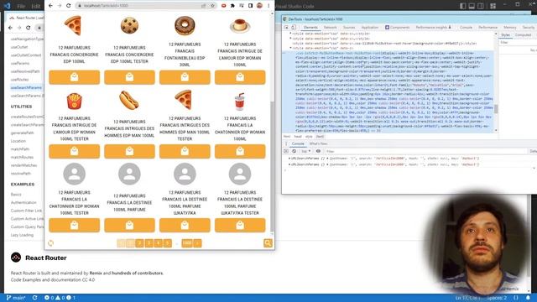The width and height of the screenshot is (537, 302).
Task: Switch to DevTools Sources tab
Action: 349,28
